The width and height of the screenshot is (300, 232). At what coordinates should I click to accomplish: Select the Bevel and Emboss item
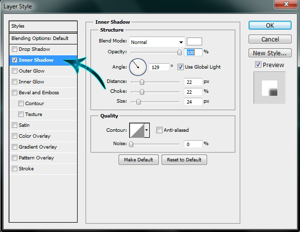coord(39,93)
